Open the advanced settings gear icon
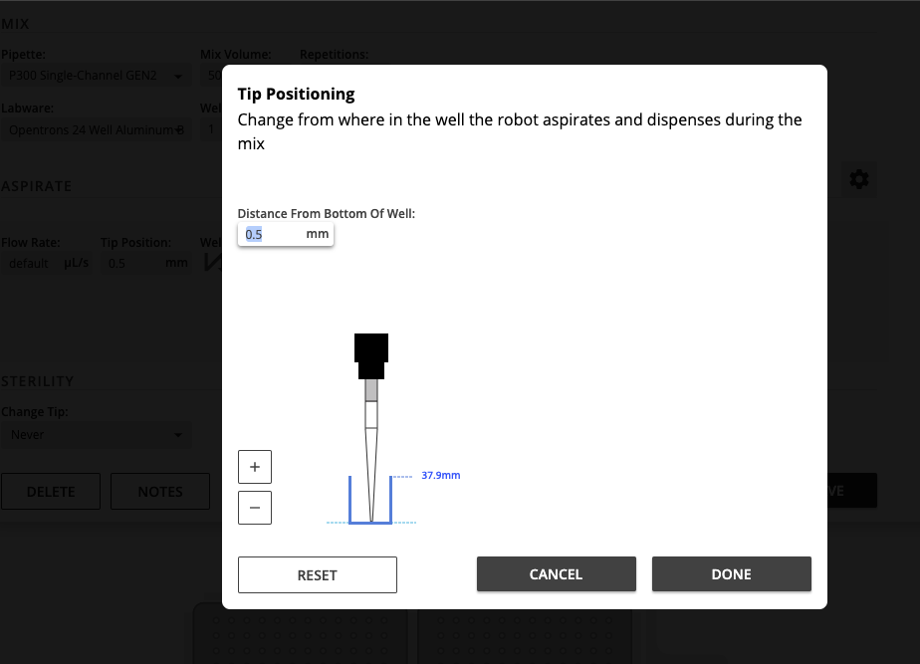 point(858,179)
